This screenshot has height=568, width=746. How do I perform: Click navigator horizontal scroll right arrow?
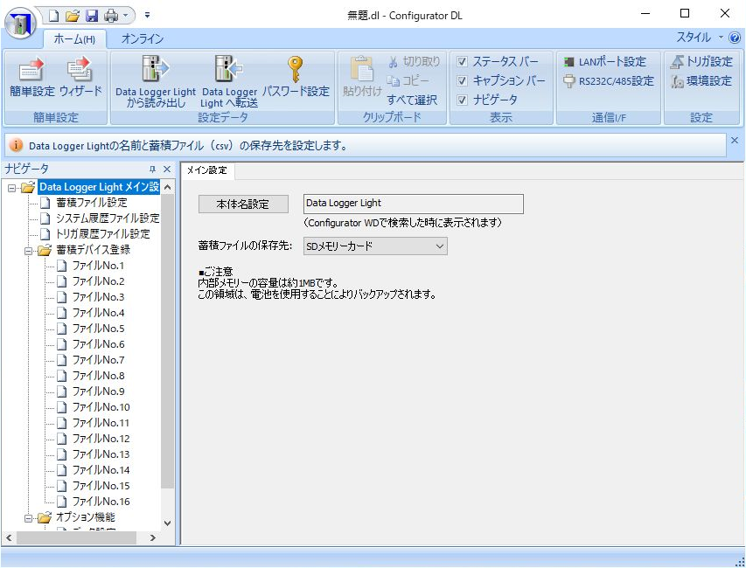(153, 538)
